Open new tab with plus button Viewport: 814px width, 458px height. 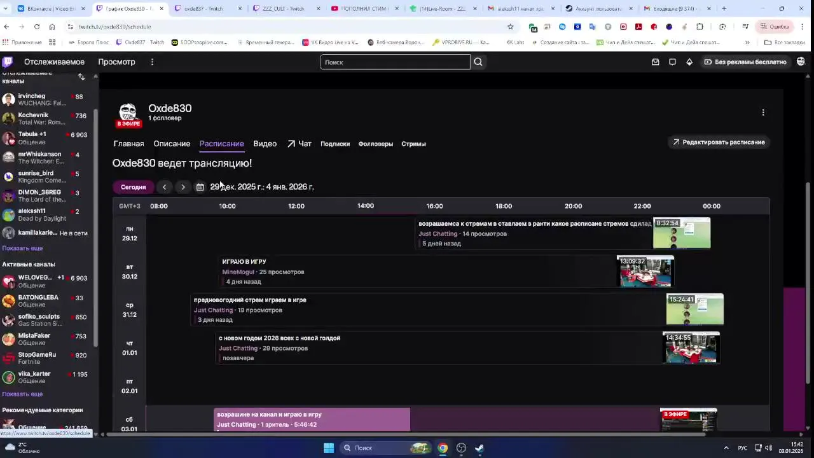pos(724,9)
